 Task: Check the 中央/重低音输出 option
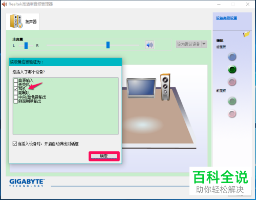click(16, 97)
